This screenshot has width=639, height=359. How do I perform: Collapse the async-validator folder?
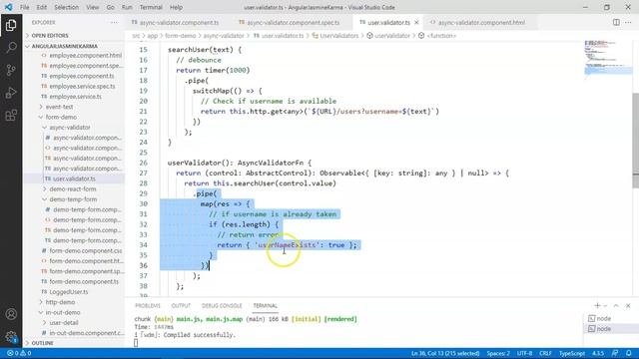70,128
